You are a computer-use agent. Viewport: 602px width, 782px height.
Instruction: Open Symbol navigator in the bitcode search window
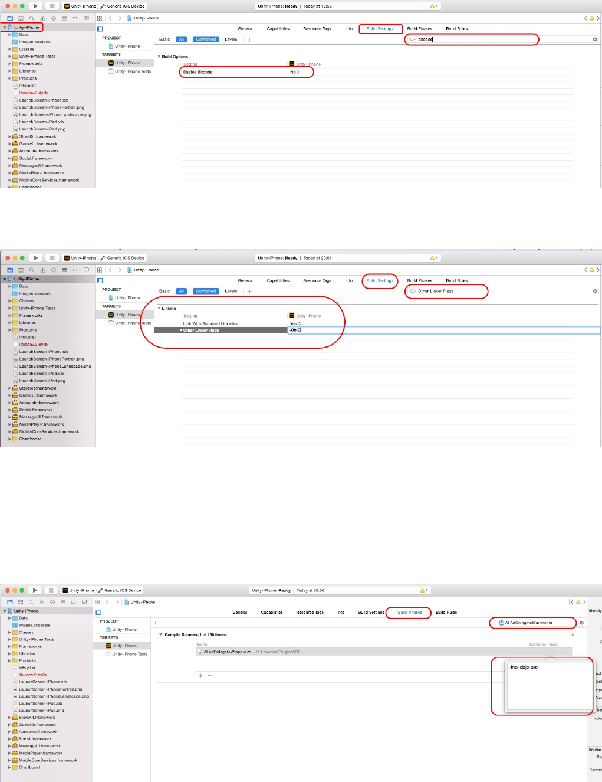tap(21, 18)
